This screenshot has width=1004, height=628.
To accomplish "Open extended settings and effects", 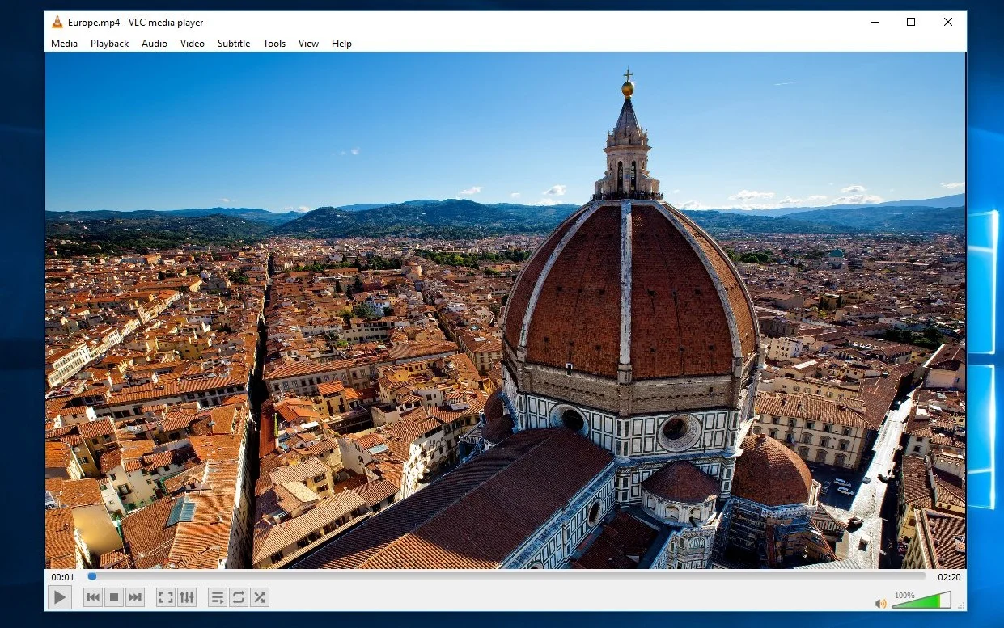I will tap(187, 597).
